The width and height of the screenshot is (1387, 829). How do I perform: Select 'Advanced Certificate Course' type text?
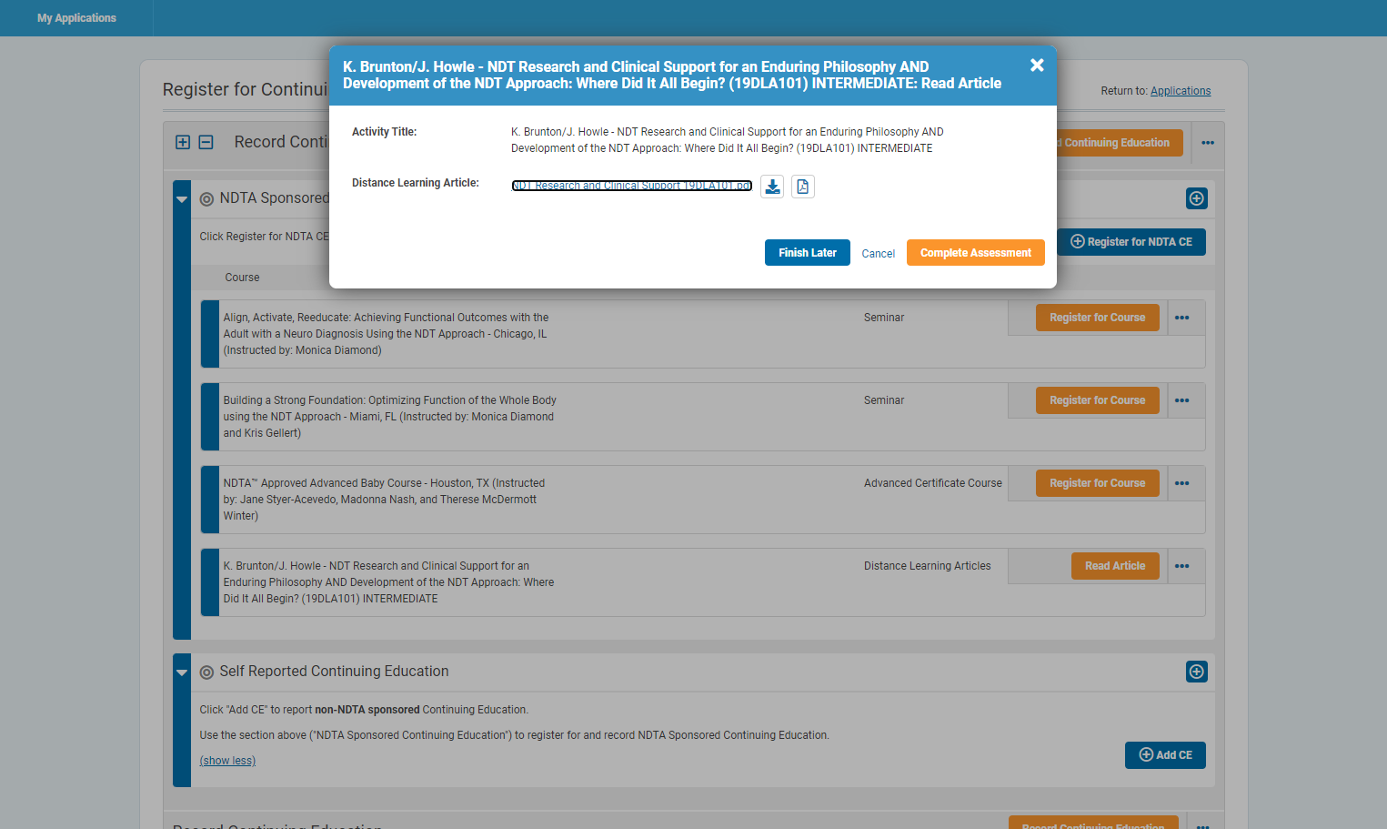click(x=933, y=483)
